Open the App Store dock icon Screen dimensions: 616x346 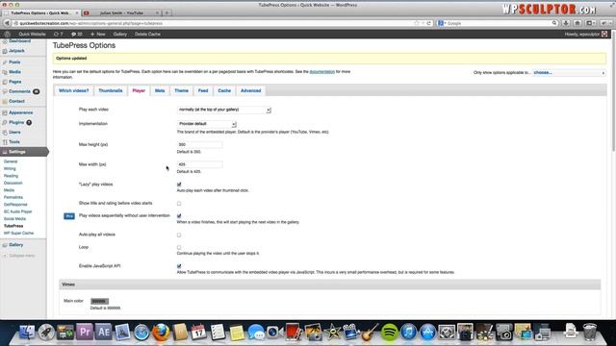tap(427, 333)
